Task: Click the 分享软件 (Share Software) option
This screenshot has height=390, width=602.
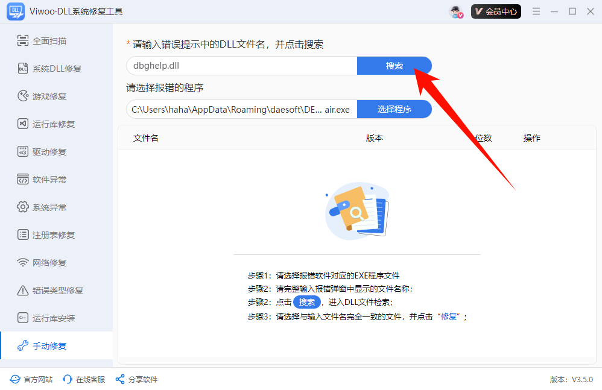Action: 136,379
